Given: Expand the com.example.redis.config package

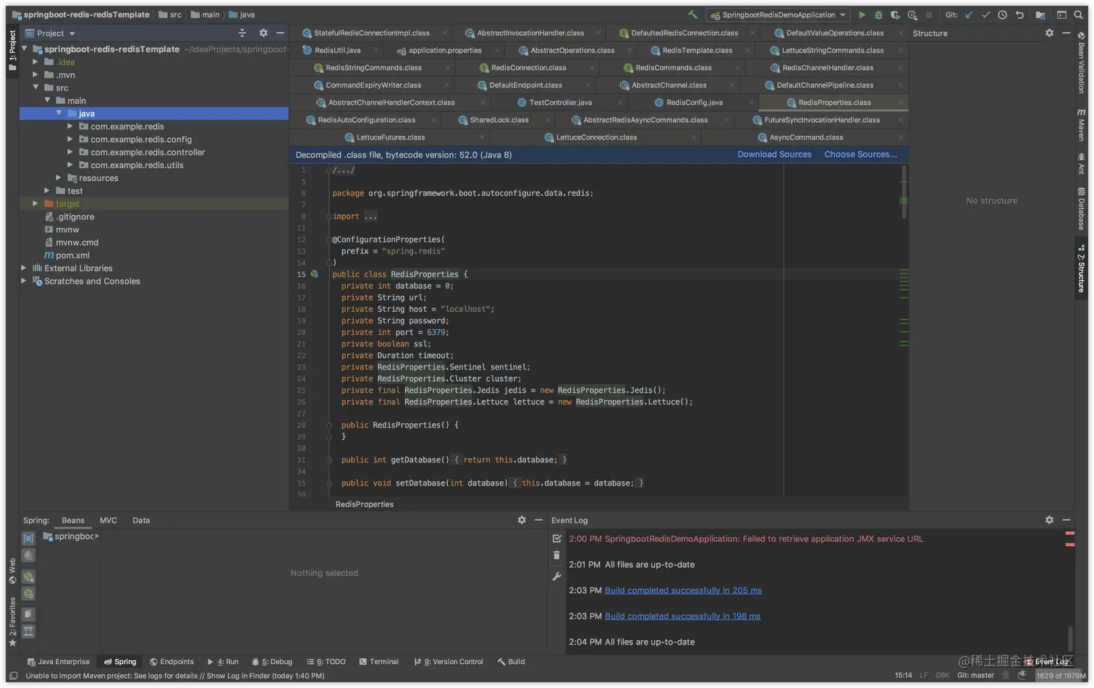Looking at the screenshot, I should point(70,140).
